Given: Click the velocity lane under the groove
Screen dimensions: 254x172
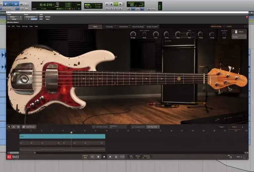Looking at the screenshot, I should 63,150.
